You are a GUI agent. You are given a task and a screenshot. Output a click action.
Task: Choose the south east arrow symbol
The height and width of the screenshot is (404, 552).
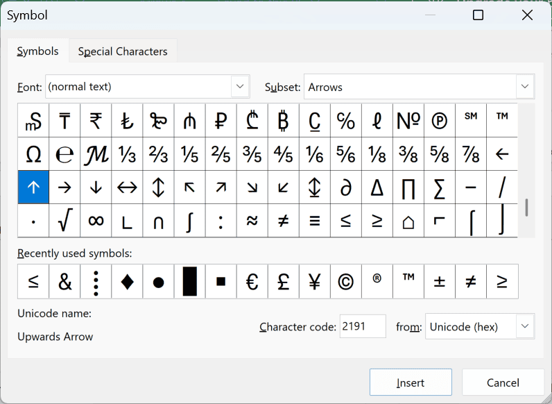coord(252,187)
